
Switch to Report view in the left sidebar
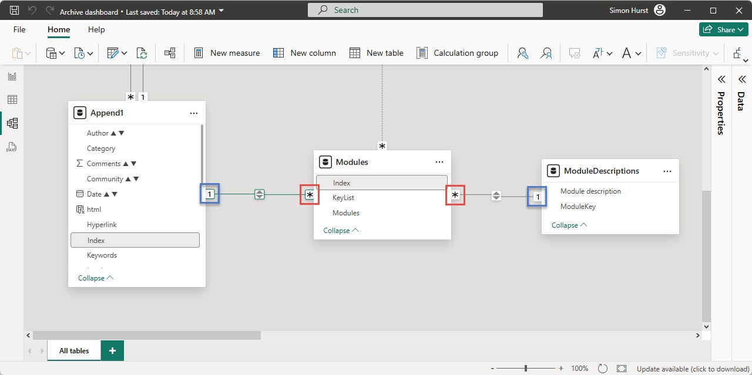tap(13, 76)
